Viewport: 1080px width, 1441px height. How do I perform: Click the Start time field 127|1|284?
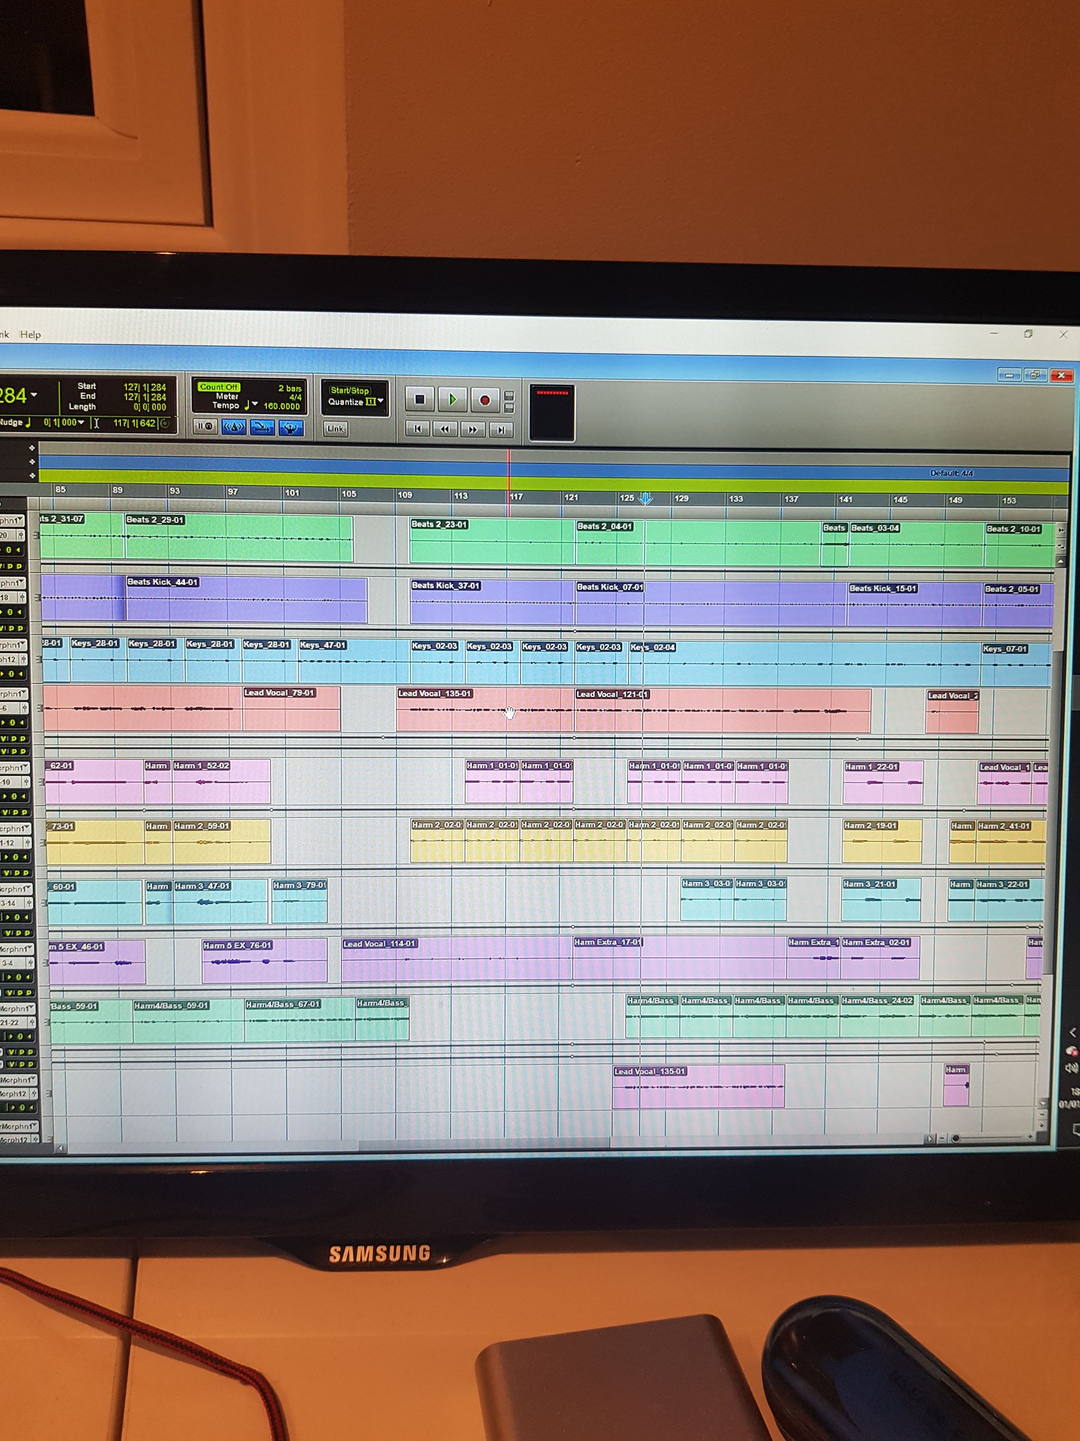point(145,387)
